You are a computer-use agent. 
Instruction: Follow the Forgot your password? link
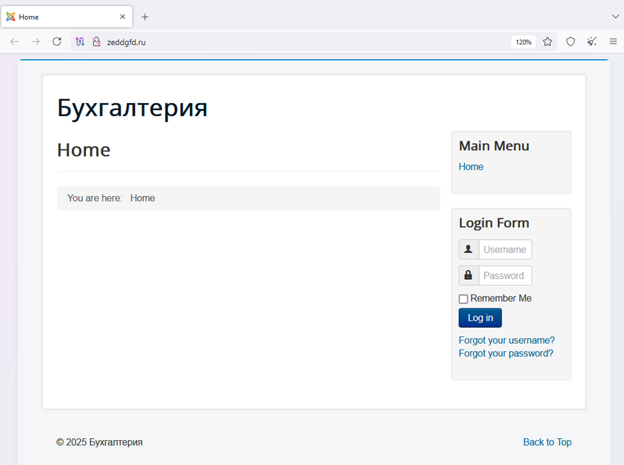(x=505, y=353)
